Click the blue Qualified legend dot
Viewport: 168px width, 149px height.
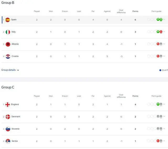click(160, 70)
